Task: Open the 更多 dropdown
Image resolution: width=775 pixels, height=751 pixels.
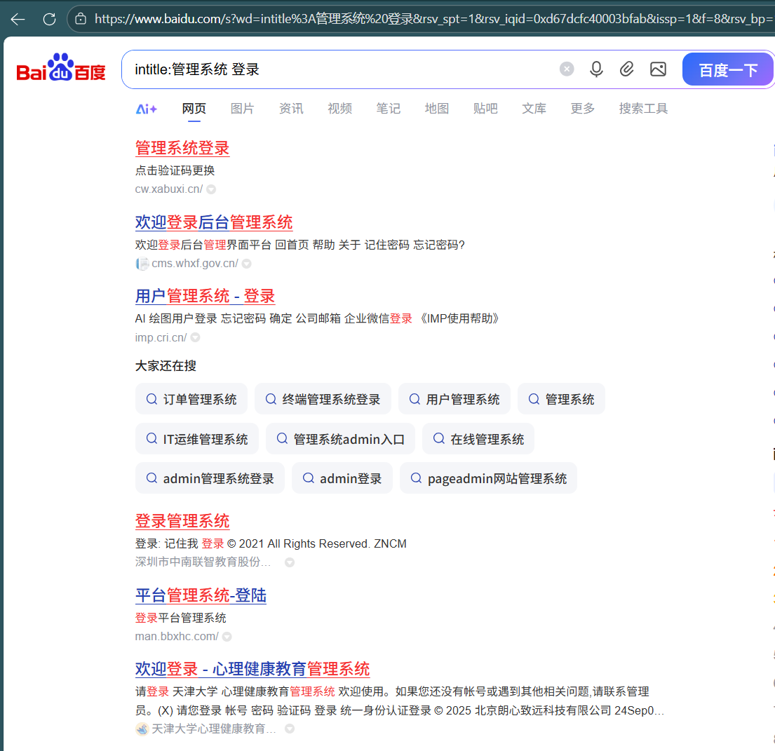Action: click(x=582, y=109)
